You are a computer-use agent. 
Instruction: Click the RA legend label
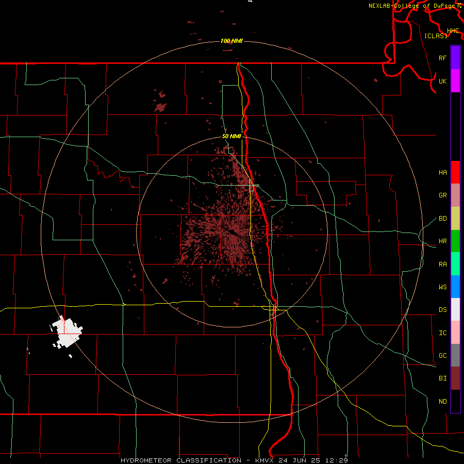442,264
